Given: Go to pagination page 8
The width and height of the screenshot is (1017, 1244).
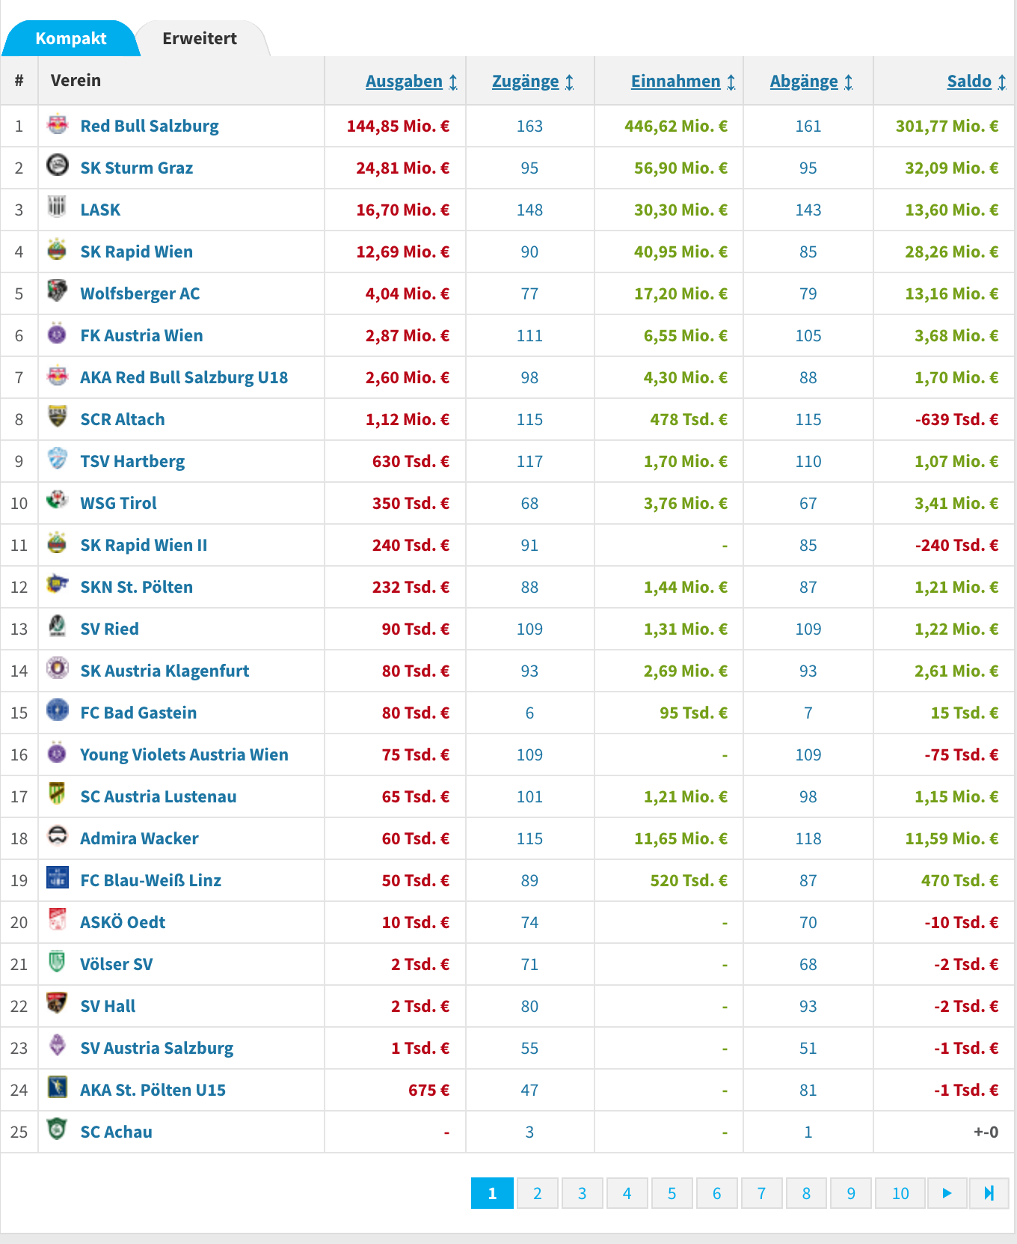Looking at the screenshot, I should click(x=806, y=1193).
